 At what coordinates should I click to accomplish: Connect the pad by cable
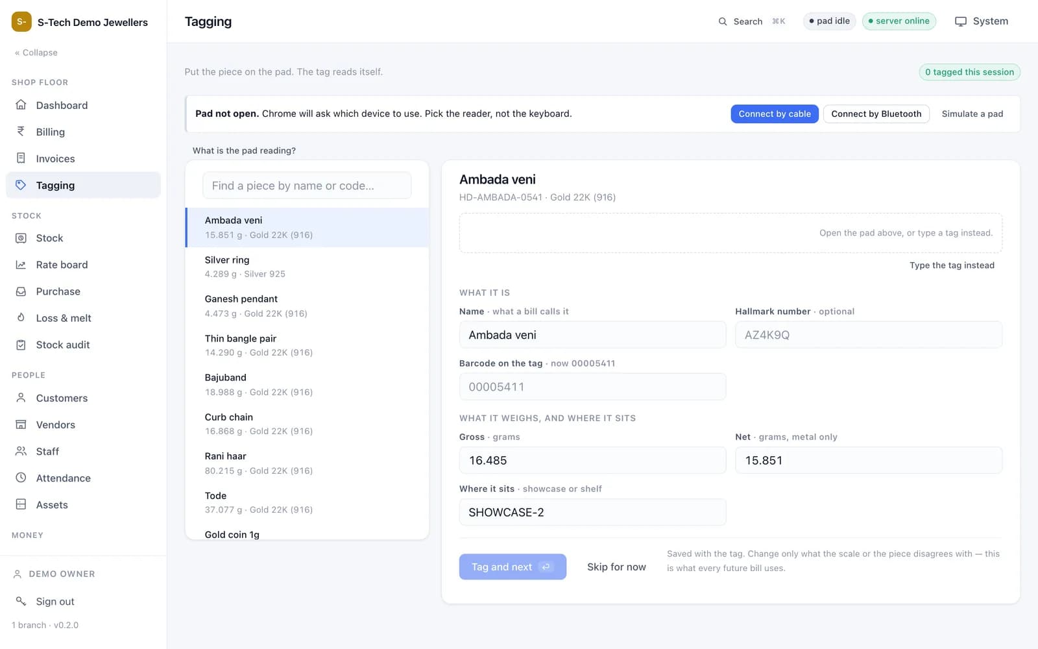(x=775, y=114)
